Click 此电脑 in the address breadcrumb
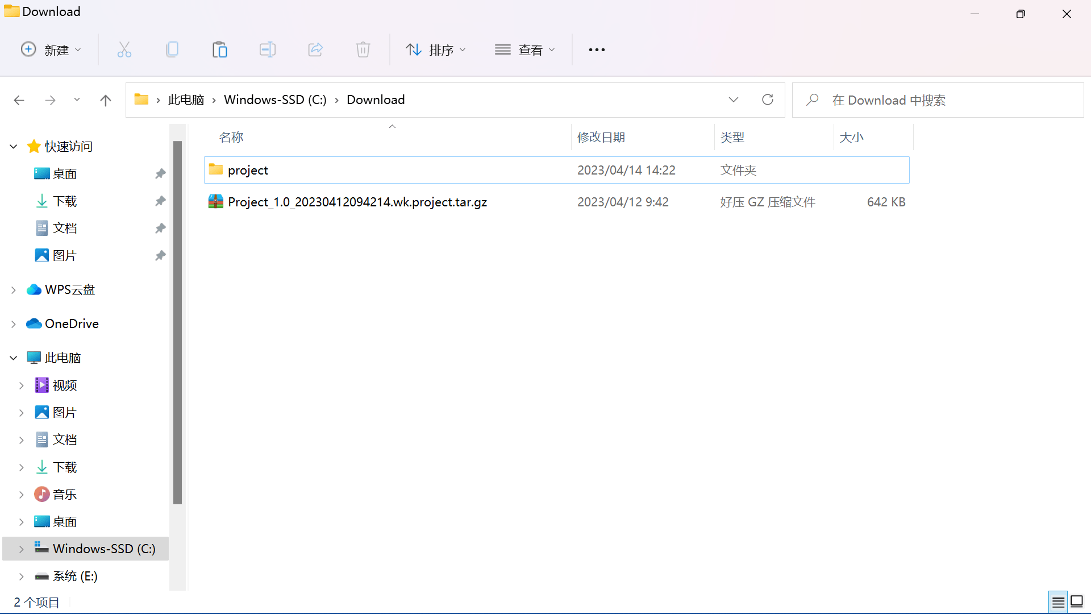The image size is (1091, 614). click(x=186, y=100)
